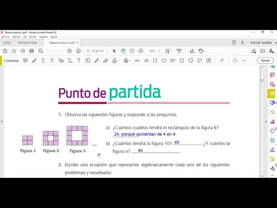Select the arrow selection cursor tool
This screenshot has width=277, height=208.
[114, 51]
